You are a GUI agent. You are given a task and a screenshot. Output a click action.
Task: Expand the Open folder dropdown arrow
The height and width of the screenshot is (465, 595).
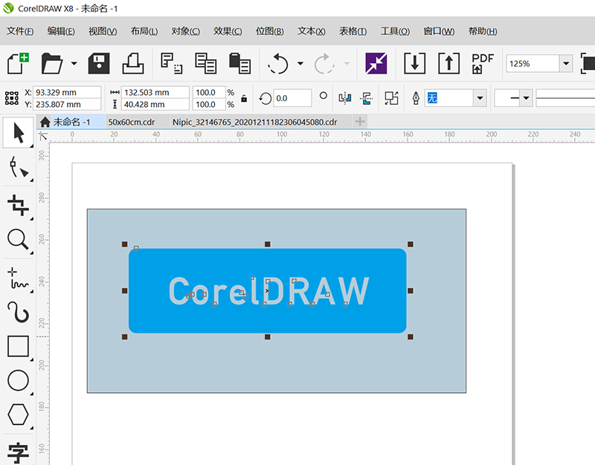click(x=74, y=64)
